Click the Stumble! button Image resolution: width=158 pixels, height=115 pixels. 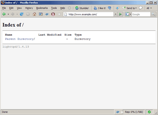pyautogui.click(x=82, y=8)
